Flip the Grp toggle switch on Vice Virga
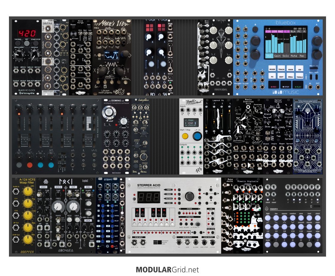Viewport: 335px width, 276px height. pyautogui.click(x=80, y=34)
